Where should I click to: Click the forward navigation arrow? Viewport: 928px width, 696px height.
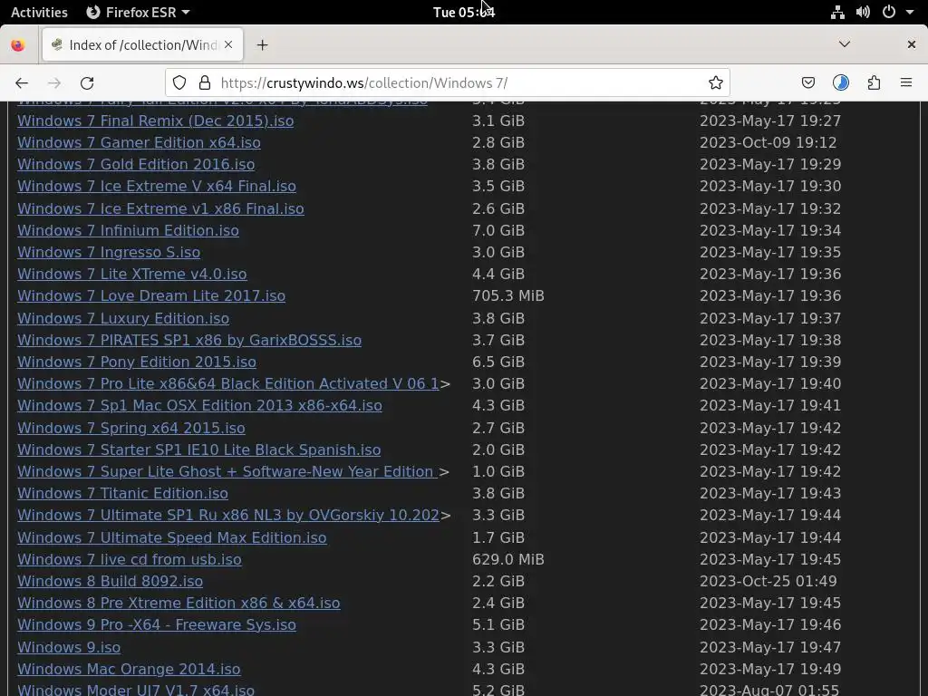click(x=54, y=82)
